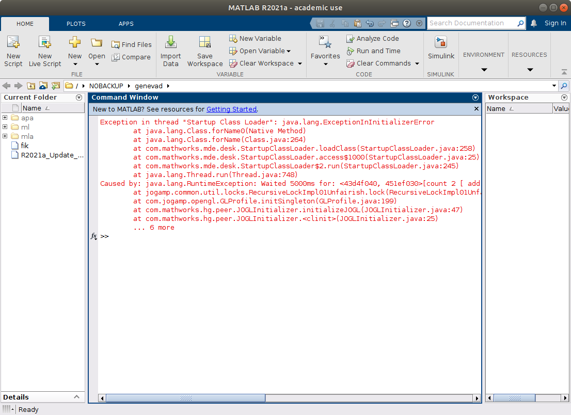Go up one folder level
This screenshot has width=571, height=415.
(x=31, y=86)
